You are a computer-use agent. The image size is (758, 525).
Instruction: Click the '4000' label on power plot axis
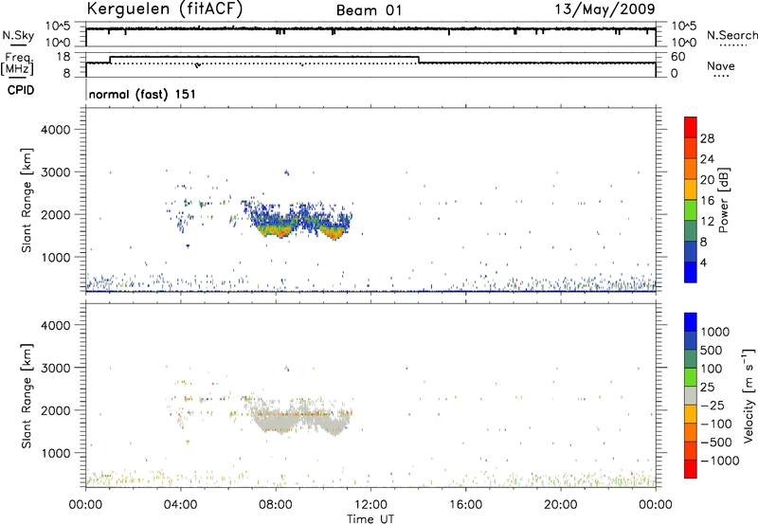coord(55,130)
